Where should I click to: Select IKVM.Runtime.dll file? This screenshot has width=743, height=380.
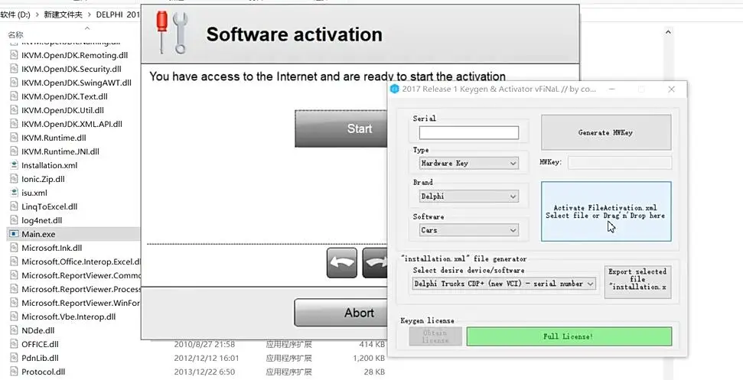click(54, 138)
